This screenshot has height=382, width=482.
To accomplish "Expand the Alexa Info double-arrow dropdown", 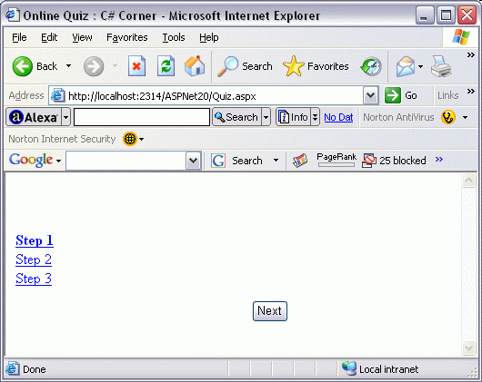I will (x=315, y=117).
